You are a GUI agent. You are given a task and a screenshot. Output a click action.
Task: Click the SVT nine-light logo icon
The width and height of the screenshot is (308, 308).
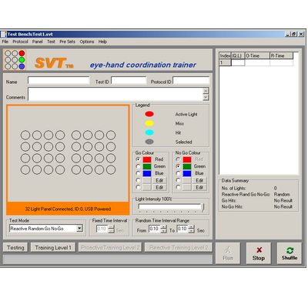tap(15, 60)
